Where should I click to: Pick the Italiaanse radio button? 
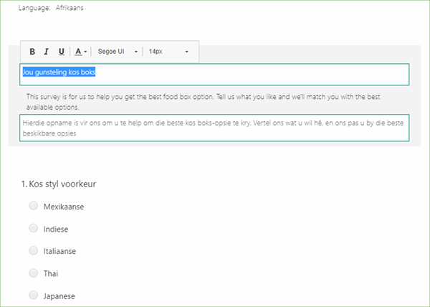34,250
